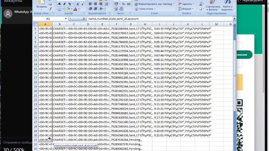
Task: Open Стили ячеек dropdown
Action: [x=145, y=9]
